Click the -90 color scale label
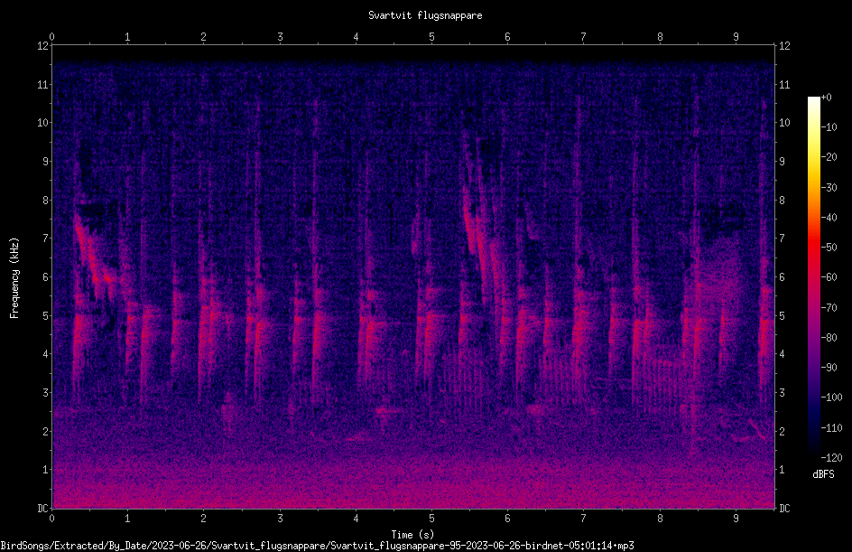The width and height of the screenshot is (852, 552). tap(829, 368)
